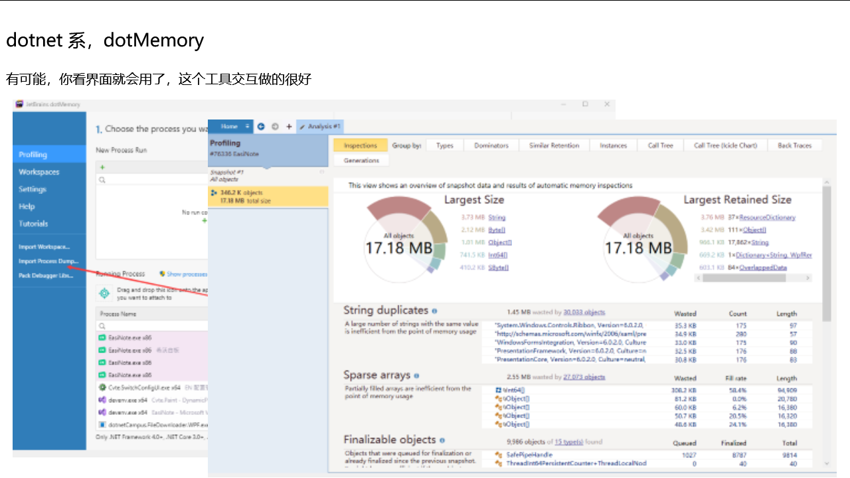Switch to the Analysis #1 tab
850x478 pixels.
pyautogui.click(x=320, y=127)
